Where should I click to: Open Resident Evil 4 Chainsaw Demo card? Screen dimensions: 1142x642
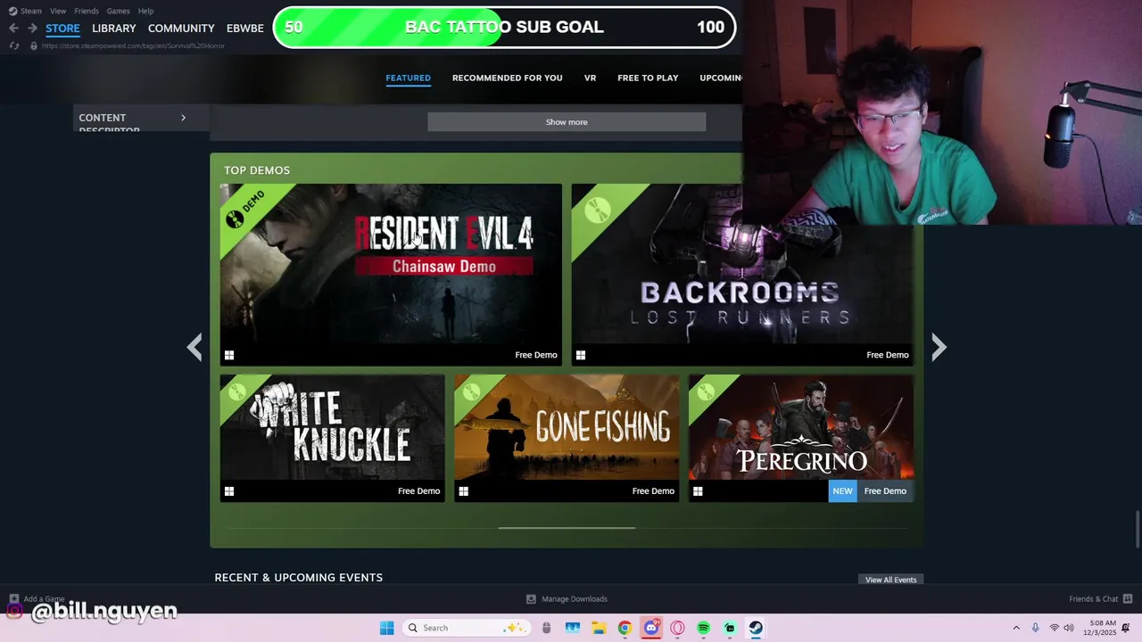(391, 275)
